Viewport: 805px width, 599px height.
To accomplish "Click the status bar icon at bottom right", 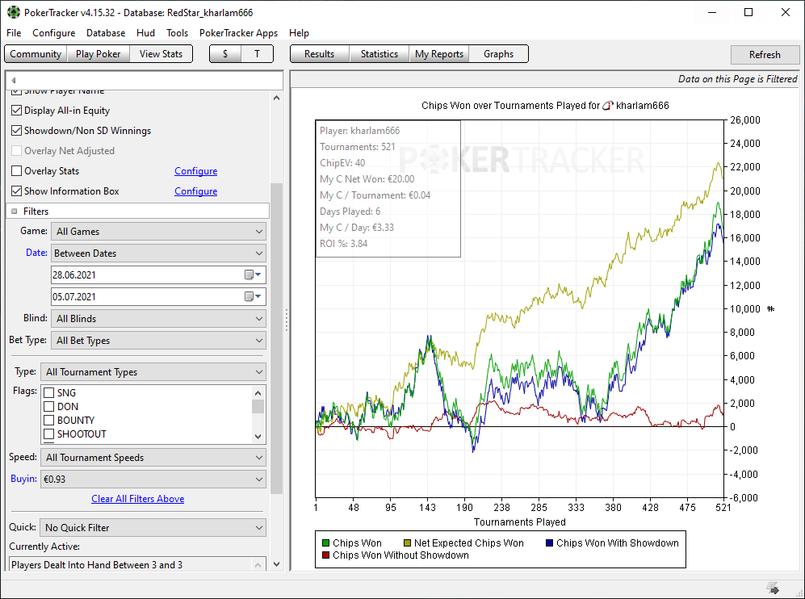I will click(773, 588).
